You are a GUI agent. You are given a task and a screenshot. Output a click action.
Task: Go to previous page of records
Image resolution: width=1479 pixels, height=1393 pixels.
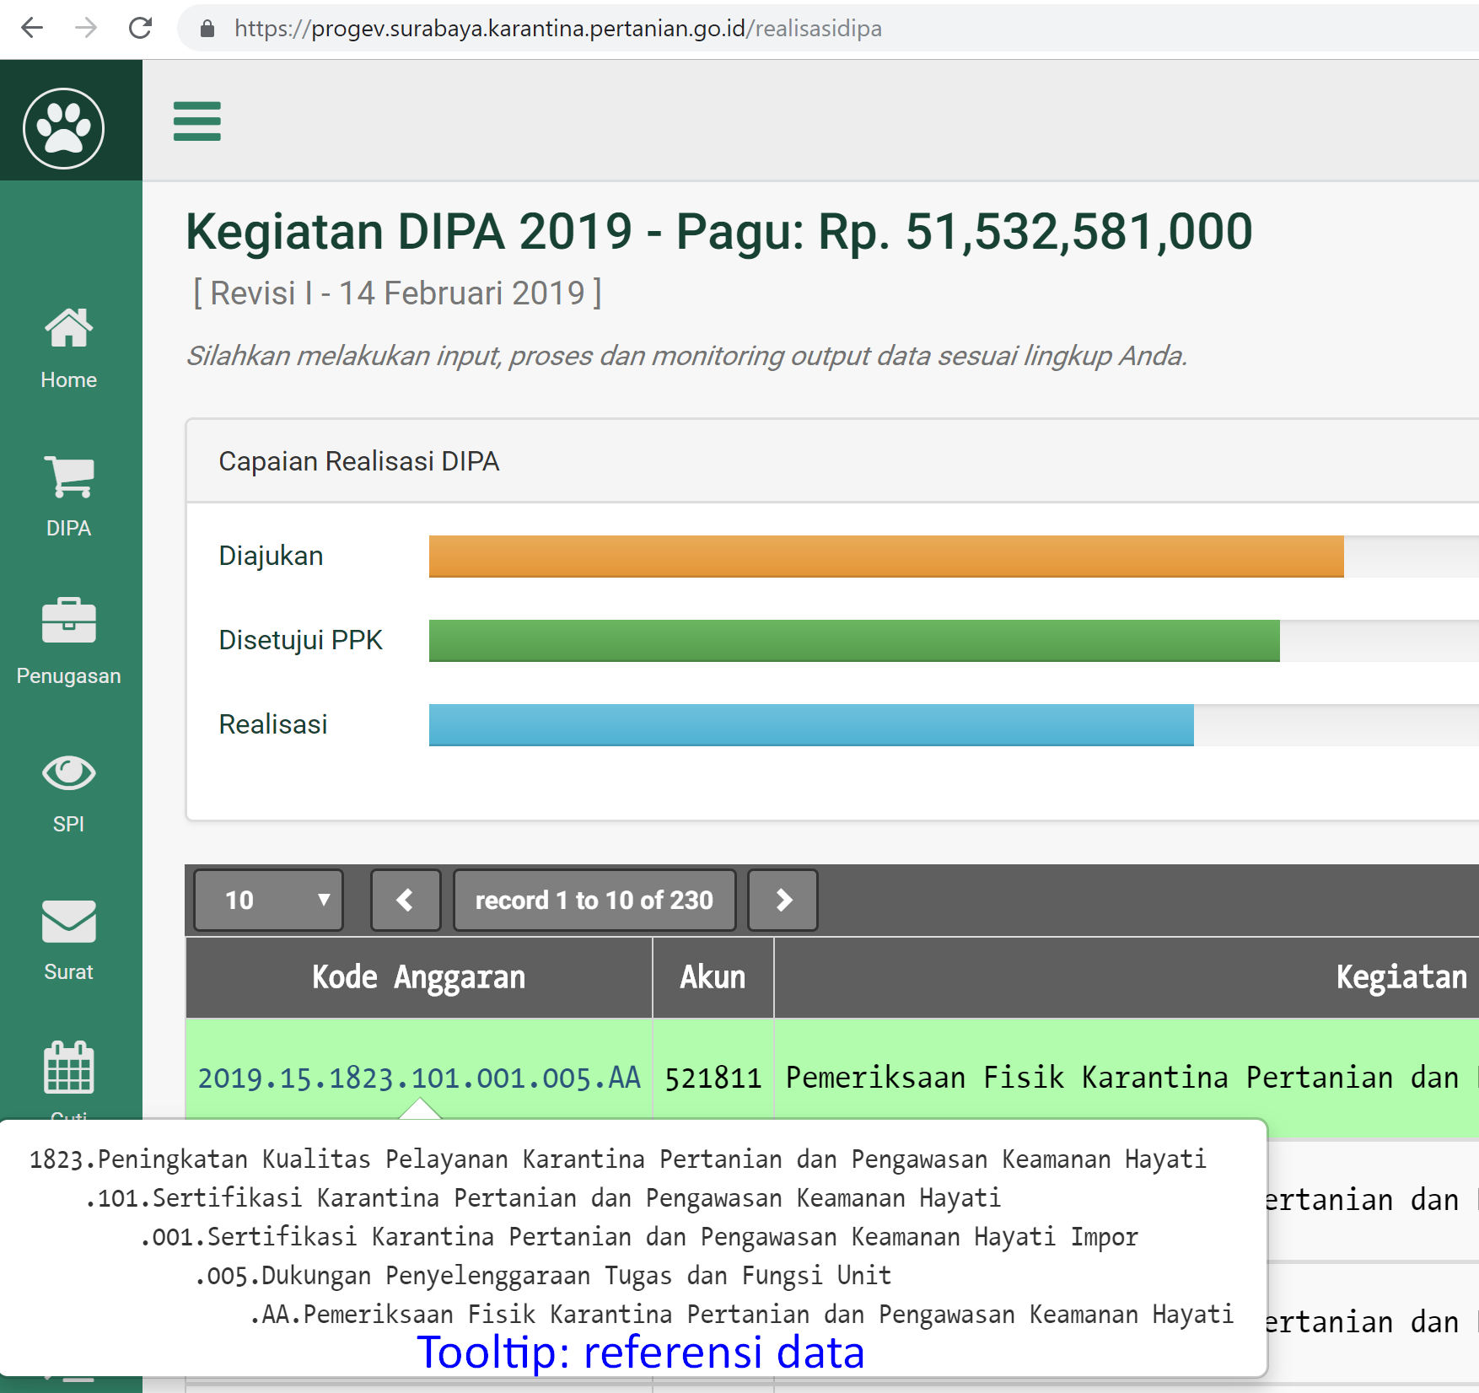[x=406, y=901]
